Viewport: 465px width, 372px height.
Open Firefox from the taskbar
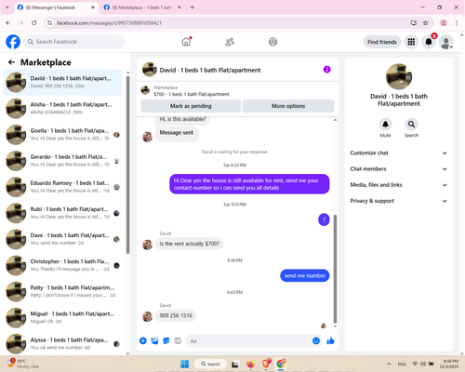pos(250,364)
